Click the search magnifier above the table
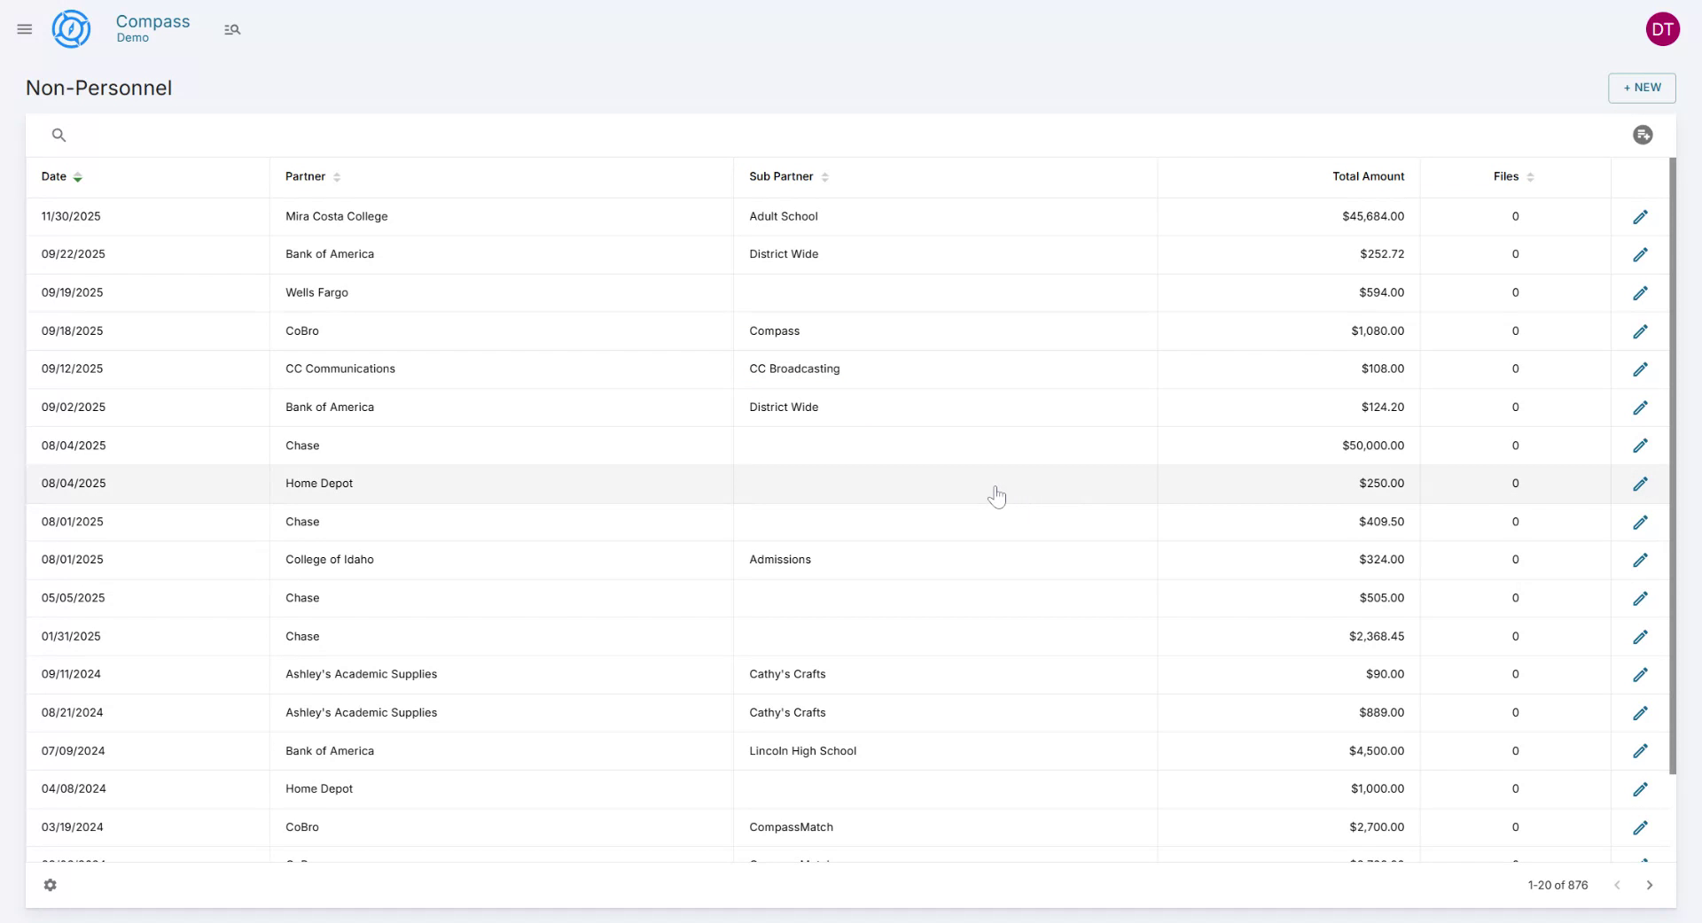The width and height of the screenshot is (1702, 923). (x=59, y=135)
